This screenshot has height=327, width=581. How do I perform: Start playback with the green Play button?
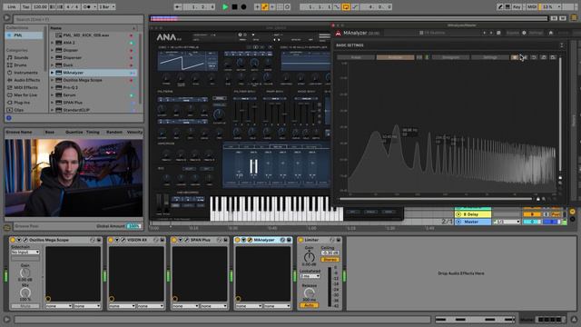click(225, 6)
